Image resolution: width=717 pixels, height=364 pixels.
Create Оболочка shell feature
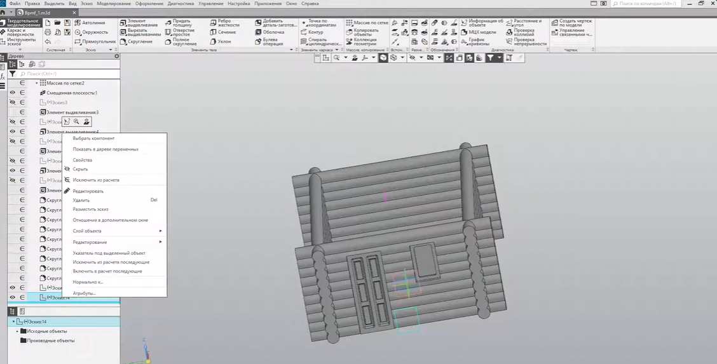tap(270, 32)
